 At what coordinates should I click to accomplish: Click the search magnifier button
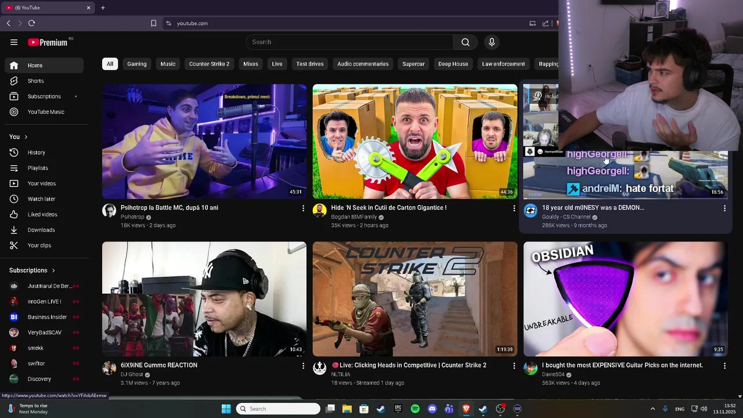pyautogui.click(x=466, y=42)
